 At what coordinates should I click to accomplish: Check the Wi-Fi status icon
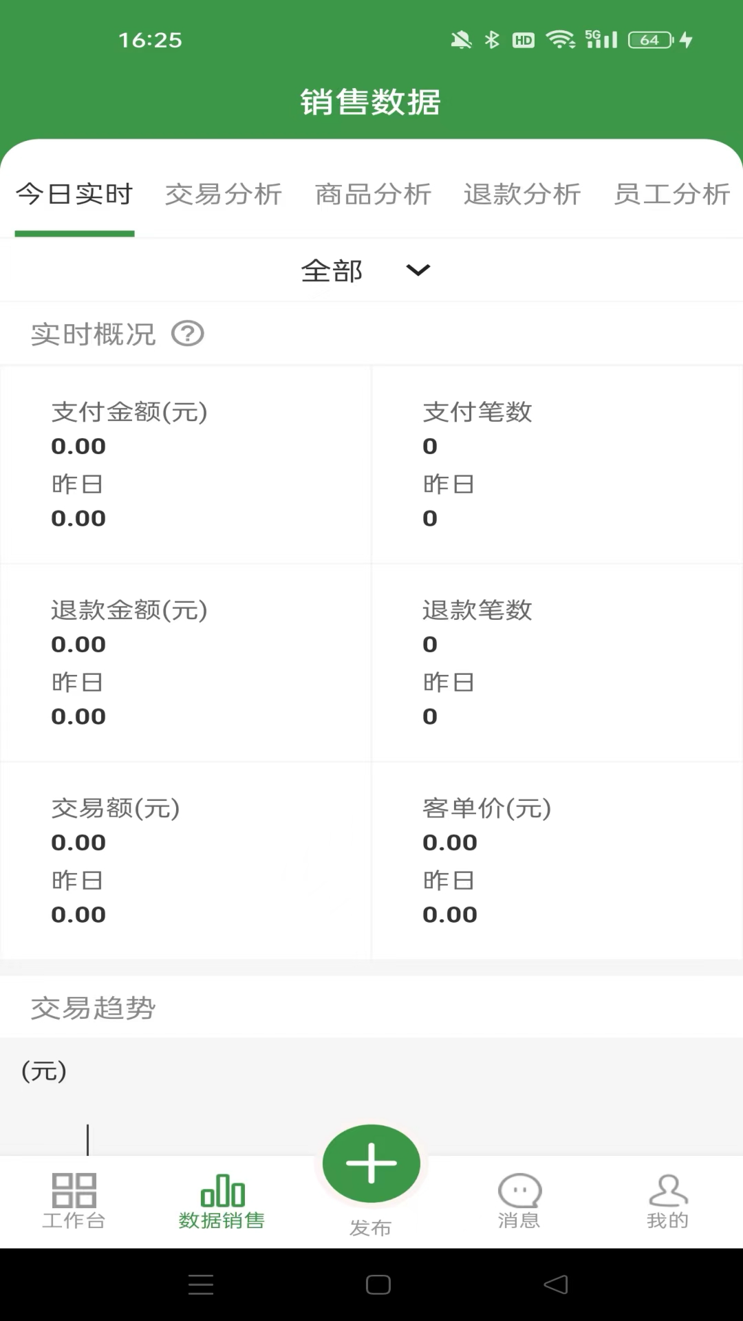(x=562, y=39)
